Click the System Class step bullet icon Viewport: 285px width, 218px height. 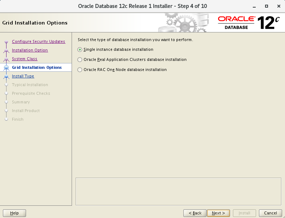click(x=7, y=59)
